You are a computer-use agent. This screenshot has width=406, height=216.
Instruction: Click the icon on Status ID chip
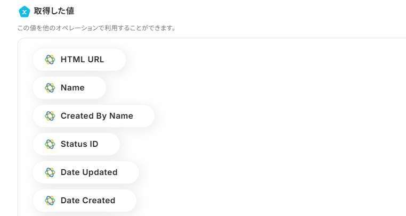tap(50, 144)
